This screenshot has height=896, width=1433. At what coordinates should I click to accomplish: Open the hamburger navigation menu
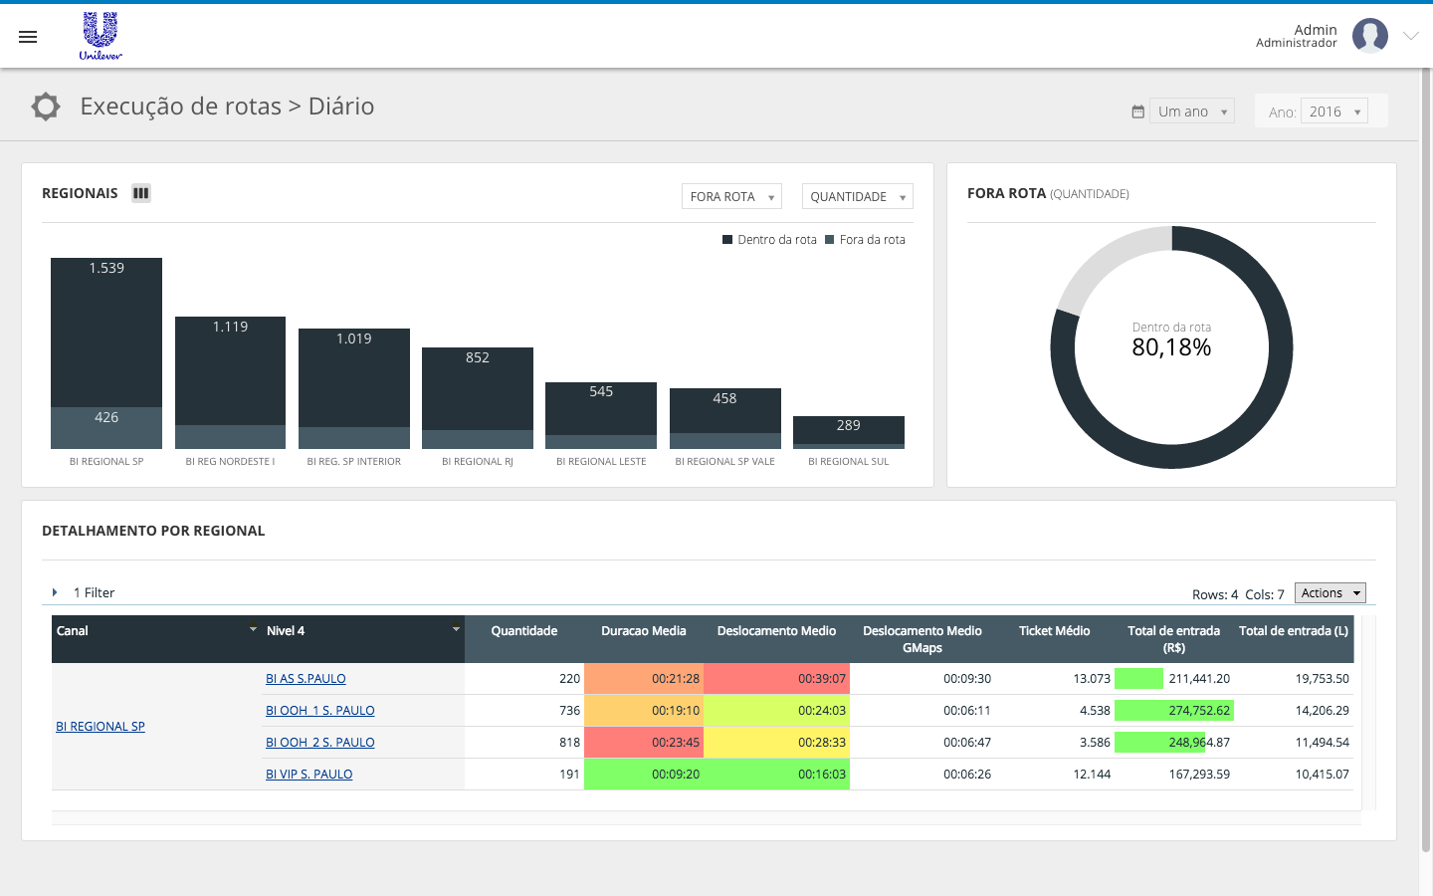pyautogui.click(x=28, y=37)
